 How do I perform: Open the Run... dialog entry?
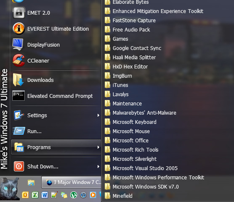pos(56,131)
